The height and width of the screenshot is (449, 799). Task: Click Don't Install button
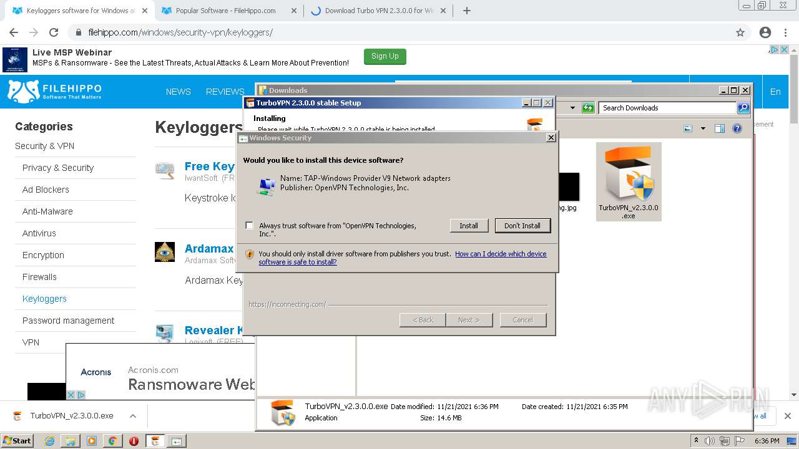[x=522, y=226]
